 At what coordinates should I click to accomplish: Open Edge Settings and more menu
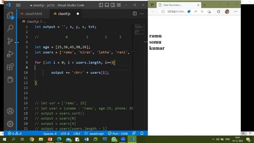point(235,12)
